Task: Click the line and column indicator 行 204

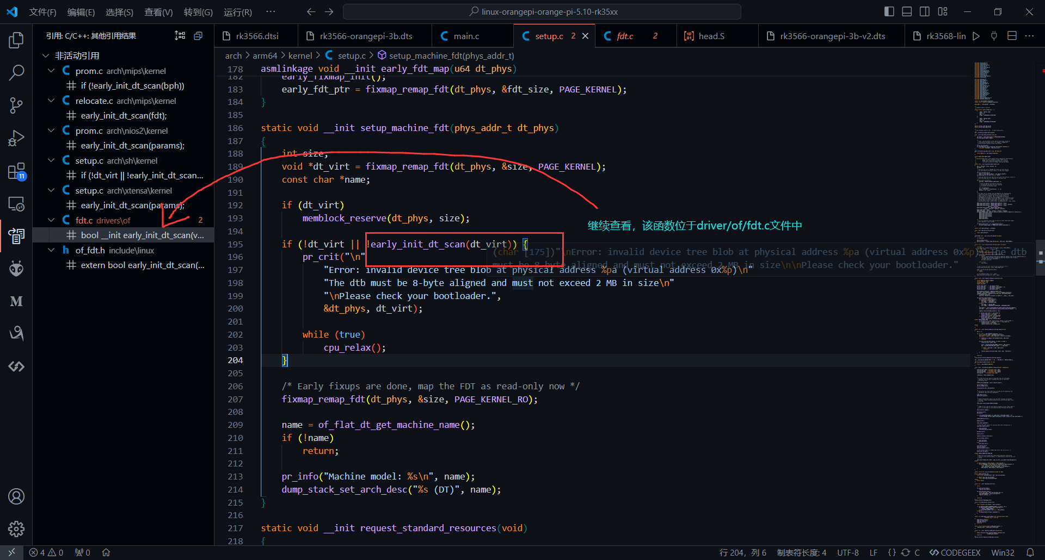Action: (742, 552)
